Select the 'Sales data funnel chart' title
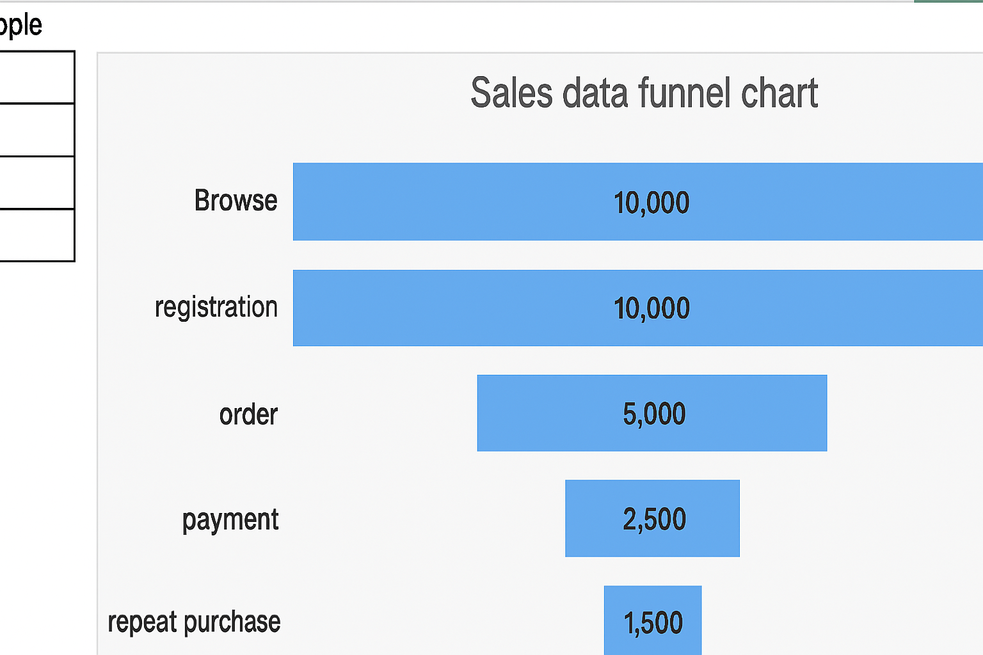The width and height of the screenshot is (983, 655). (644, 93)
